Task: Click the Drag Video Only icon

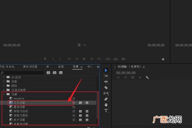Action: click(79, 45)
